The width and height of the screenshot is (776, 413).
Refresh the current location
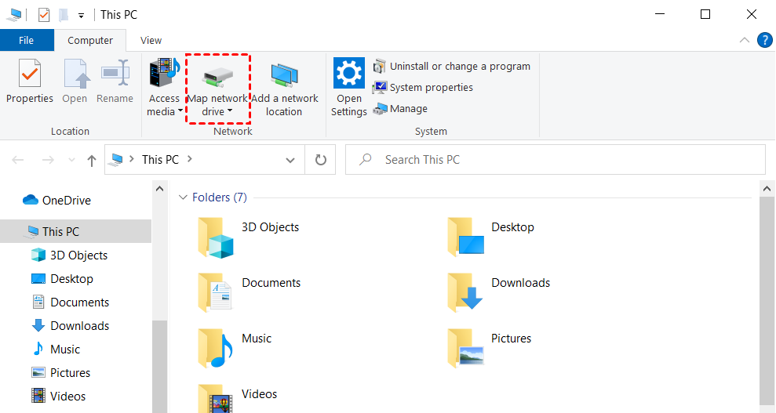[x=321, y=160]
